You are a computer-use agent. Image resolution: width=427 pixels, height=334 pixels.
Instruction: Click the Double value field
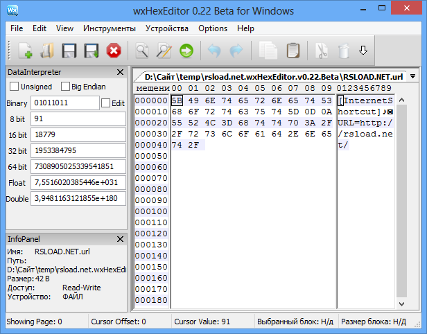coord(78,198)
